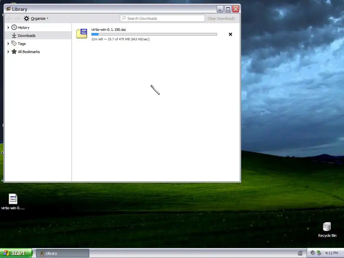Click the Library taskbar button
The image size is (344, 258).
62,253
